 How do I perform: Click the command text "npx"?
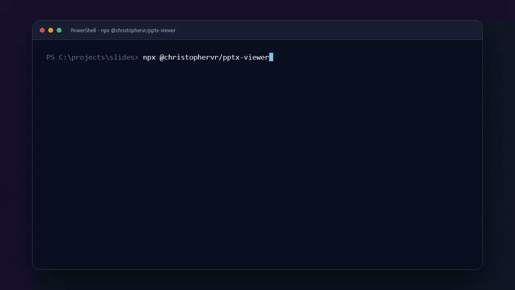149,57
